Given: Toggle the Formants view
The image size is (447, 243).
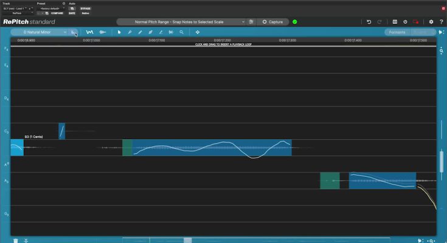Looking at the screenshot, I should (399, 32).
